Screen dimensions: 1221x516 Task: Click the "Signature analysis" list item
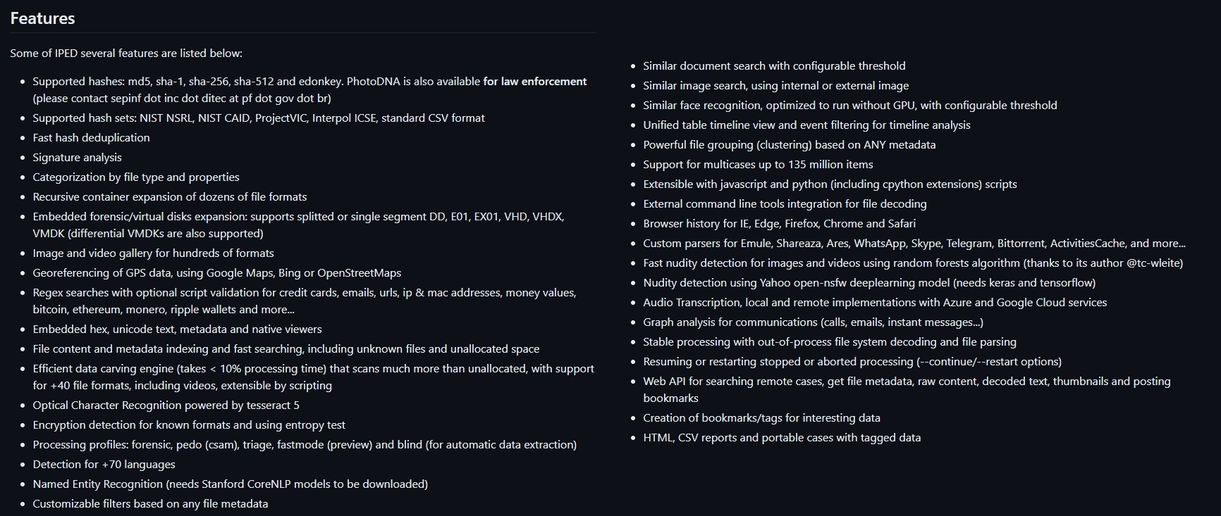click(x=77, y=158)
